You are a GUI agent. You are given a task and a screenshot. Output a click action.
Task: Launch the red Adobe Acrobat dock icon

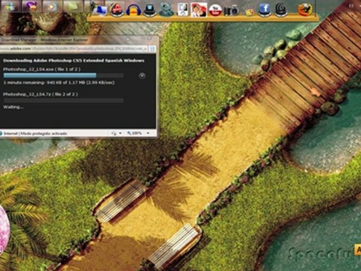(x=117, y=10)
